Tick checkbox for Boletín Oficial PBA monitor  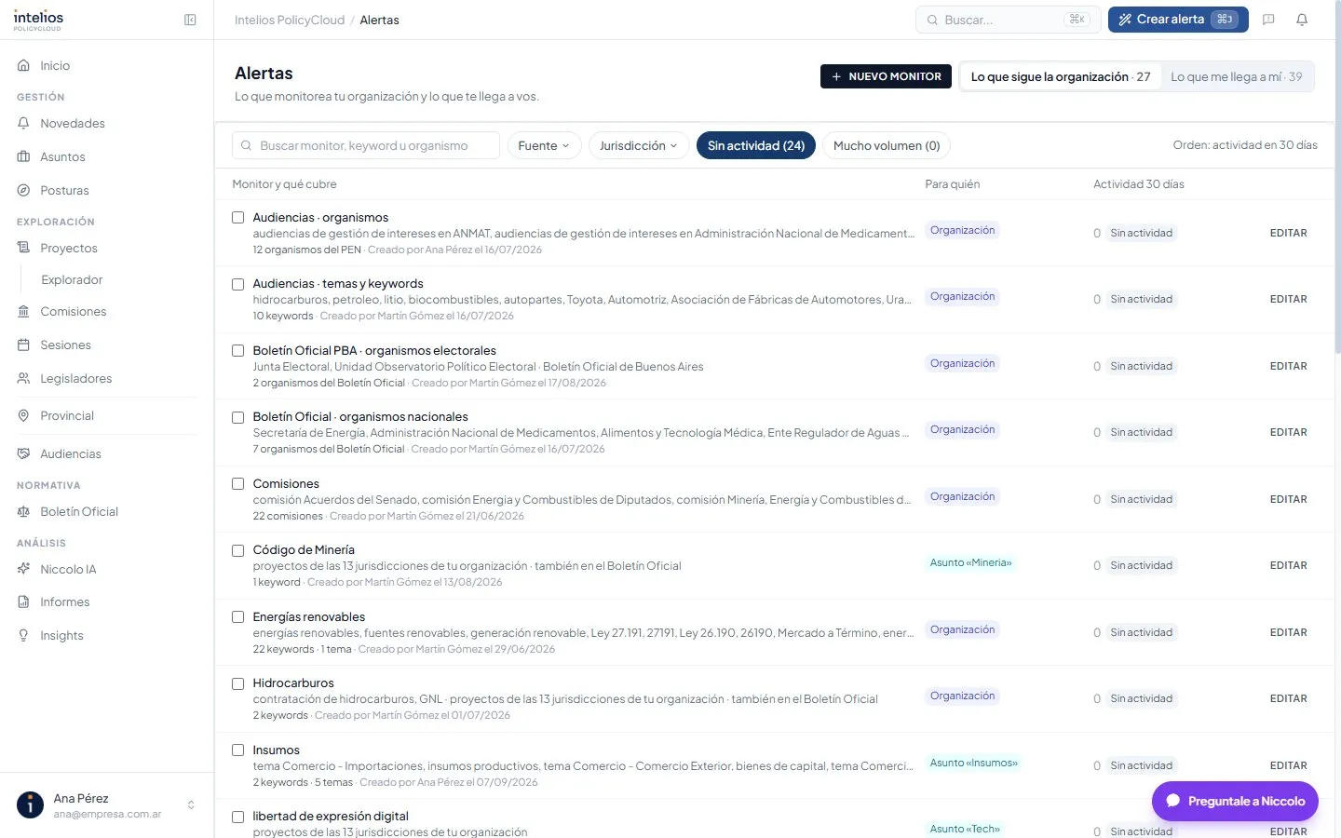coord(238,351)
